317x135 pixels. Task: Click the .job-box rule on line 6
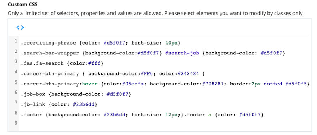click(x=76, y=94)
